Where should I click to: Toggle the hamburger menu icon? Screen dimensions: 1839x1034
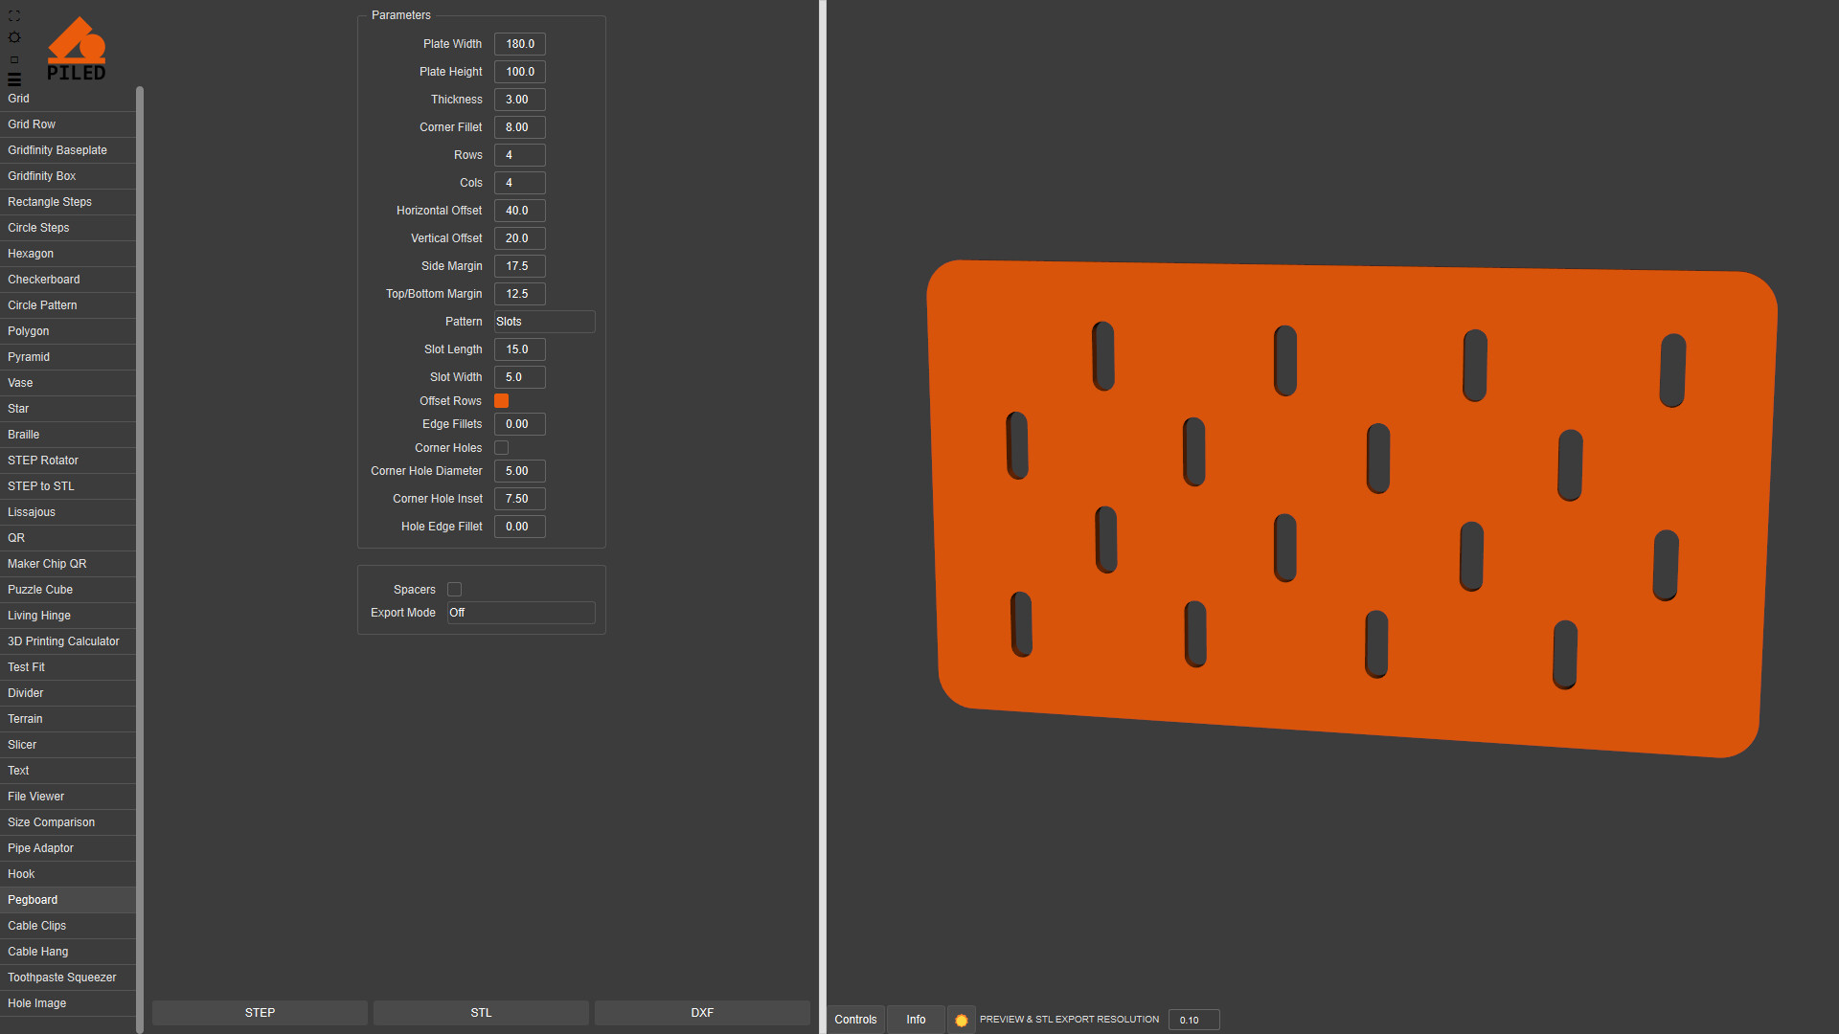click(x=14, y=79)
